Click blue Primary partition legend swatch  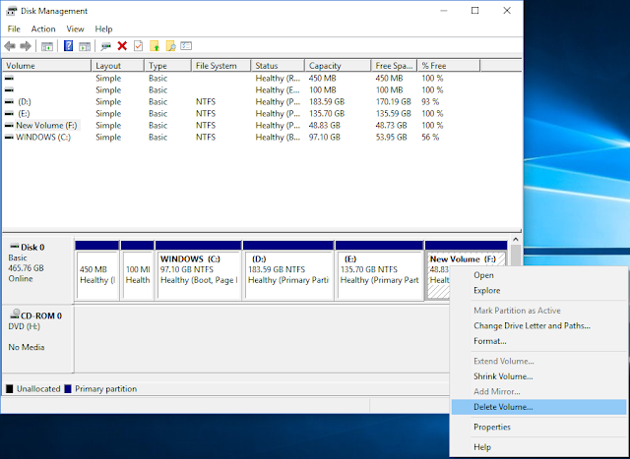pyautogui.click(x=68, y=389)
